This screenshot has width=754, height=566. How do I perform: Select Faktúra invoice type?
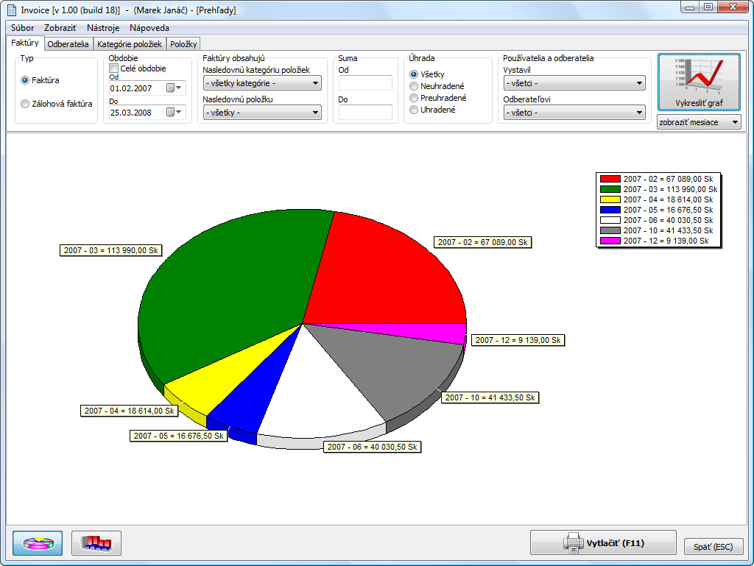pyautogui.click(x=25, y=80)
